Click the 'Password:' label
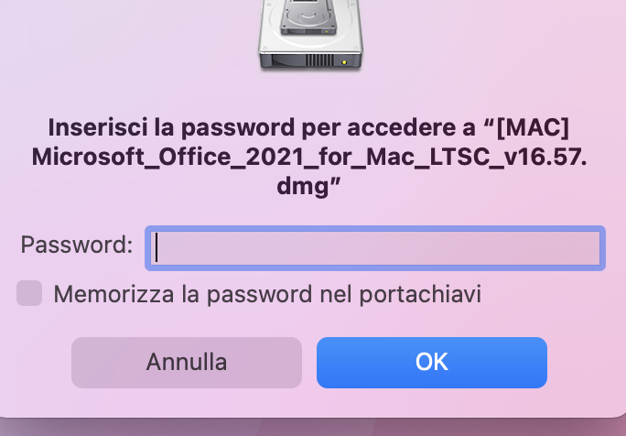Image resolution: width=626 pixels, height=436 pixels. click(x=76, y=245)
